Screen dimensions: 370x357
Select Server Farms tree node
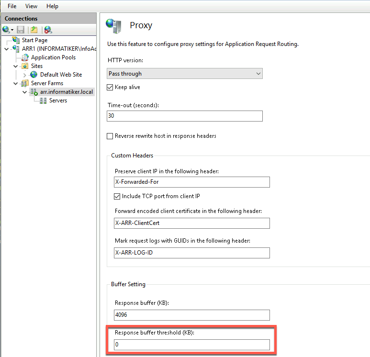tap(47, 83)
